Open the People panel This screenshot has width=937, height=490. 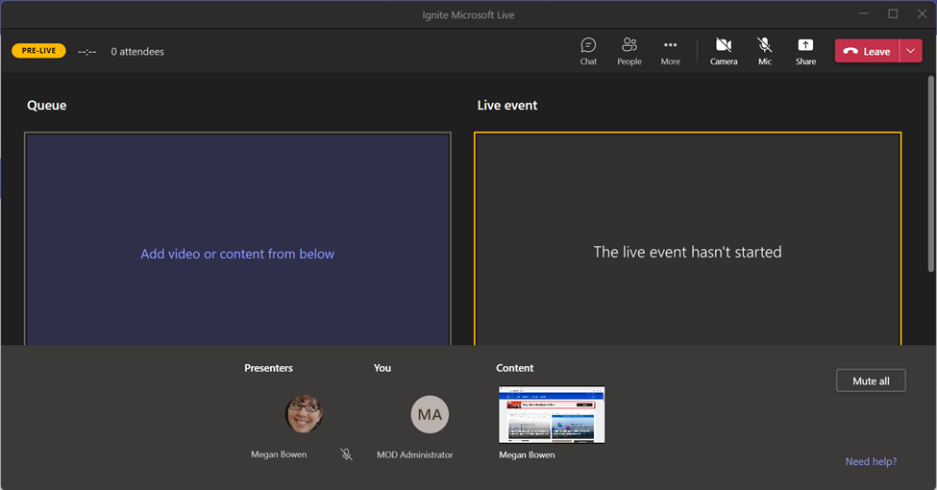[x=629, y=51]
